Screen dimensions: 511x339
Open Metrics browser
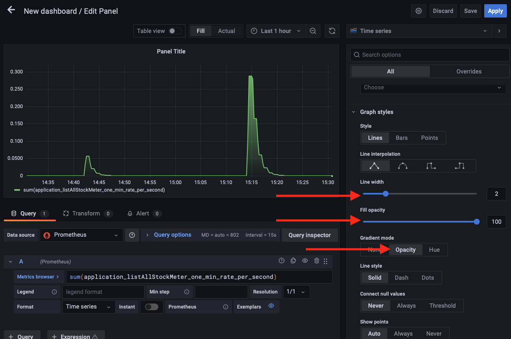(38, 277)
